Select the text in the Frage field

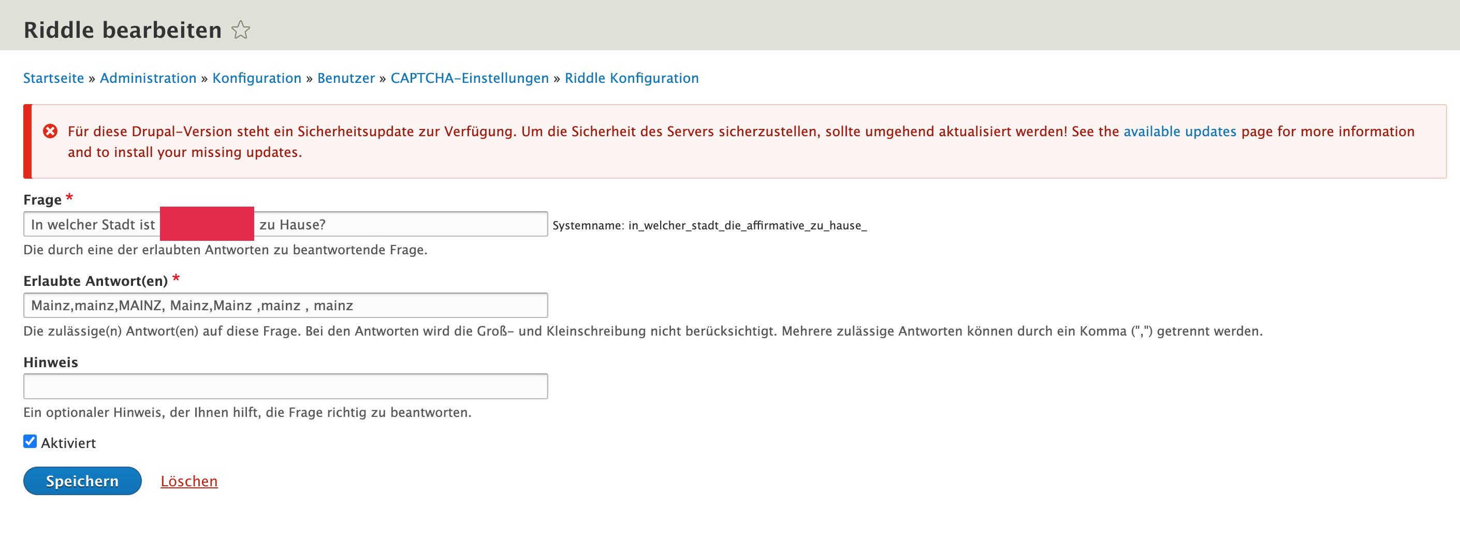click(94, 225)
